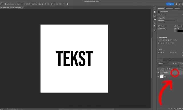Click the type layer filter T icon
This screenshot has width=183, height=110.
coord(178,63)
